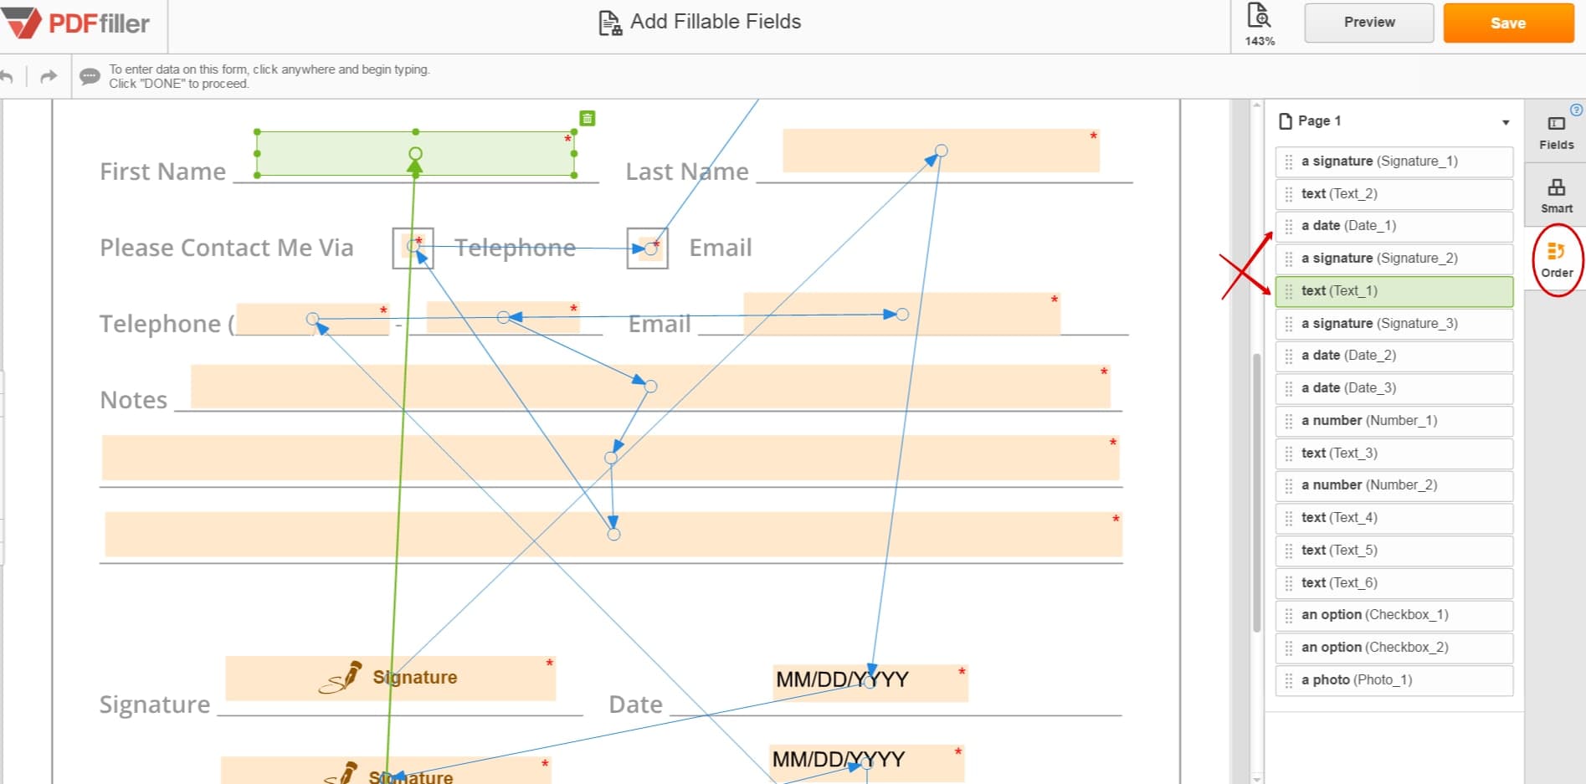Click the first Notes text field
This screenshot has width=1586, height=784.
(x=650, y=387)
